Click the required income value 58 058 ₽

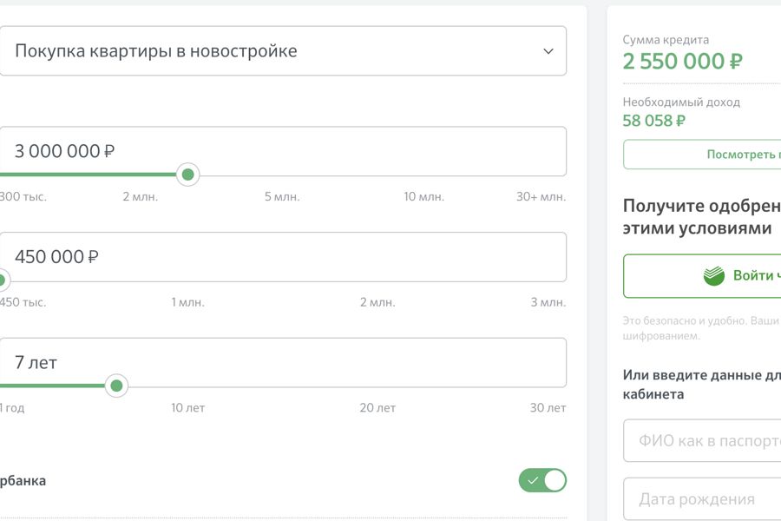(654, 121)
